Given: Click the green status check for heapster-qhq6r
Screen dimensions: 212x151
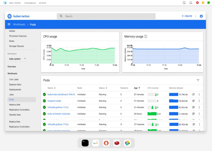Looking at the screenshot, I should click(44, 101).
